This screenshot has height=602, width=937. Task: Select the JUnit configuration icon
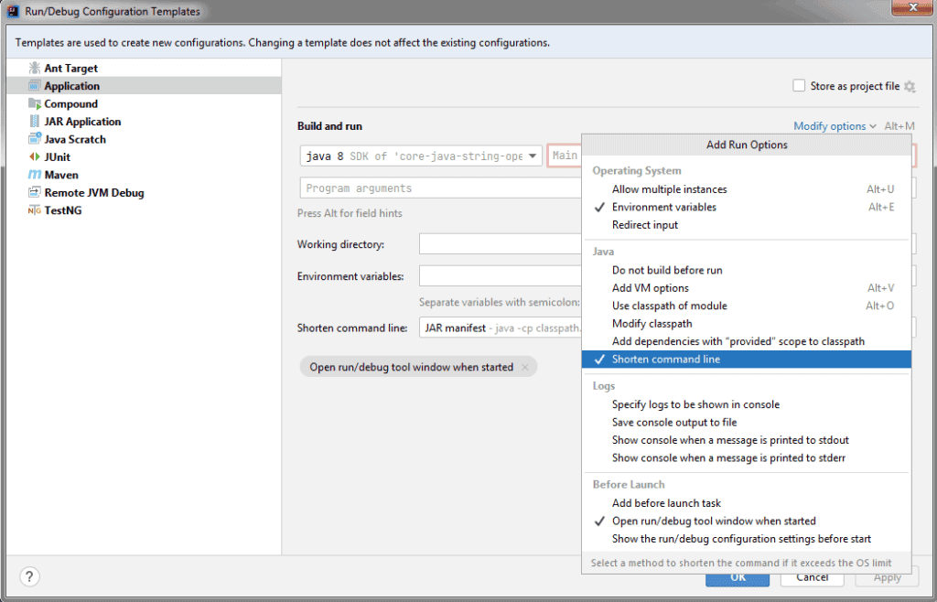coord(32,156)
